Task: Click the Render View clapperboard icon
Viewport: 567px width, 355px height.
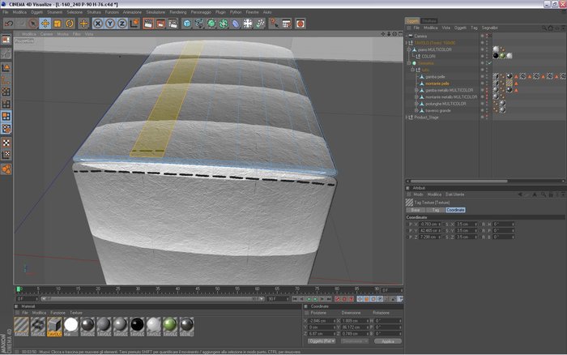Action: pyautogui.click(x=148, y=24)
